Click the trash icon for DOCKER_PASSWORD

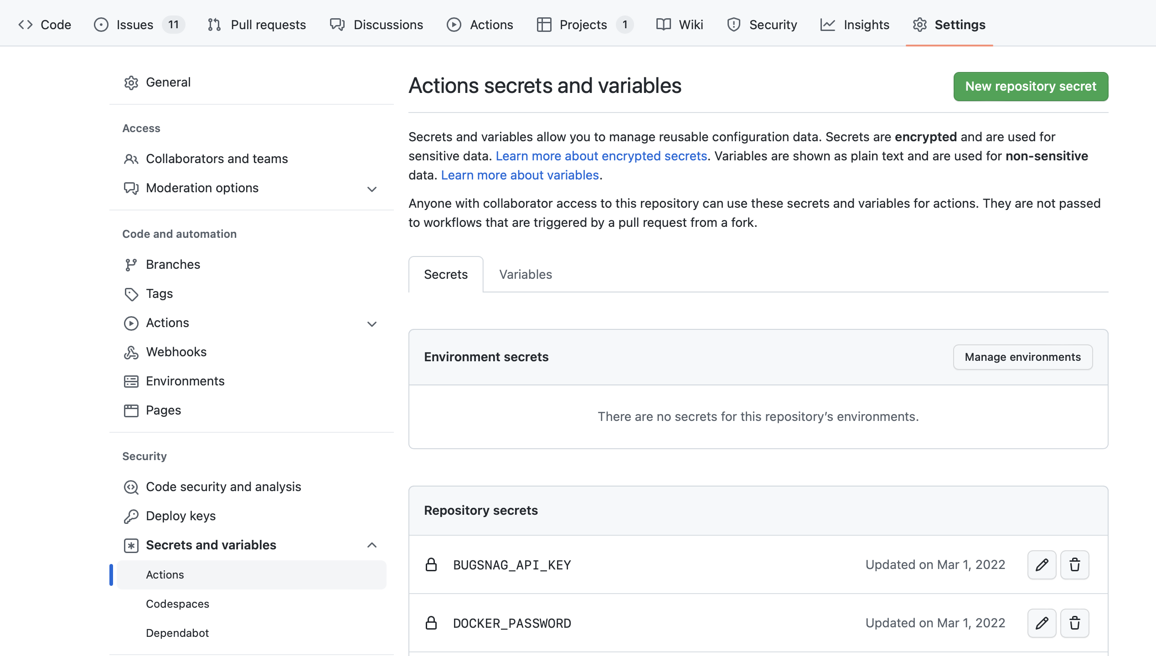pyautogui.click(x=1074, y=623)
